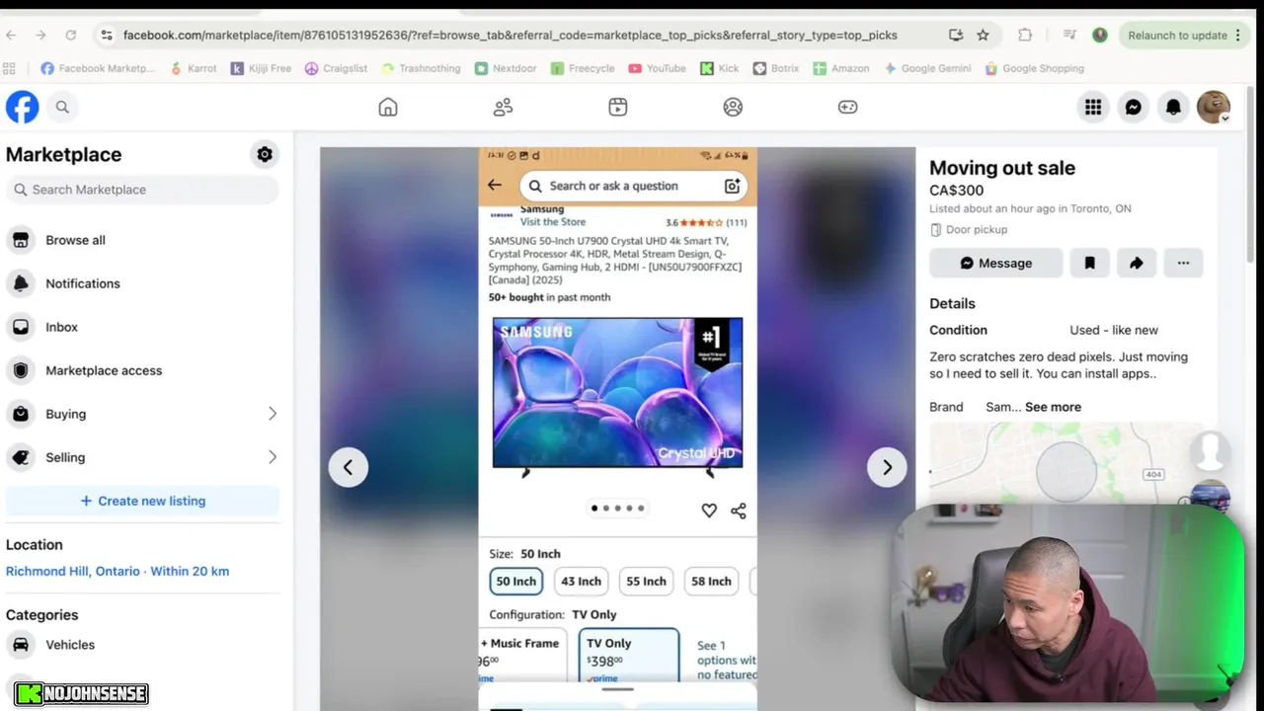The image size is (1264, 711).
Task: Open the browser extensions puzzle icon
Action: click(1025, 35)
